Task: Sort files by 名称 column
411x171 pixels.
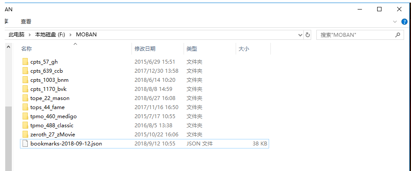Action: point(26,48)
